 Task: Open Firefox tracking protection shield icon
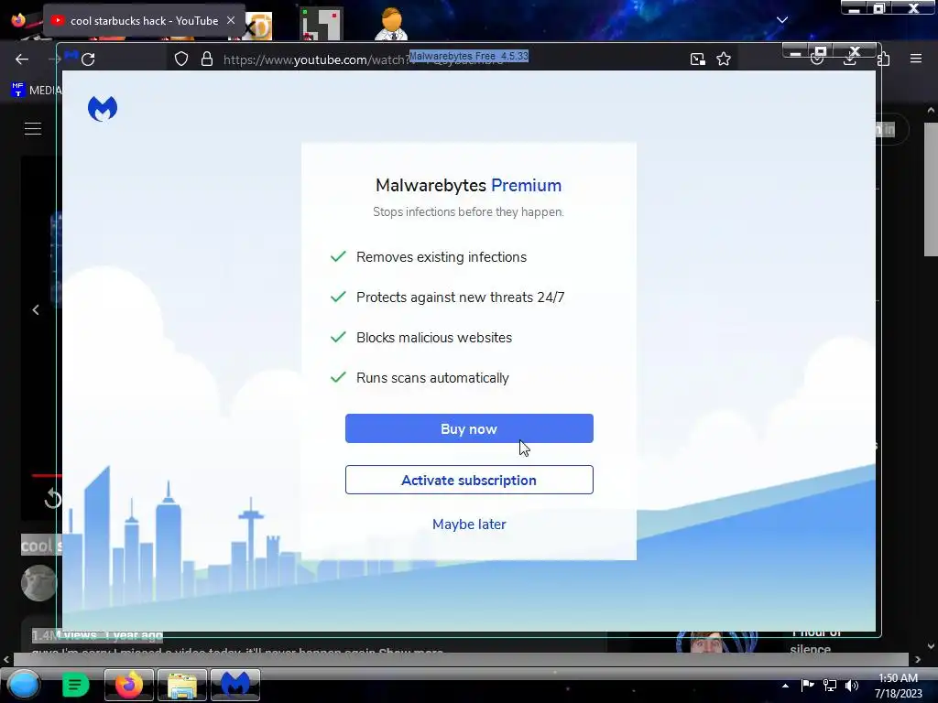(x=181, y=59)
